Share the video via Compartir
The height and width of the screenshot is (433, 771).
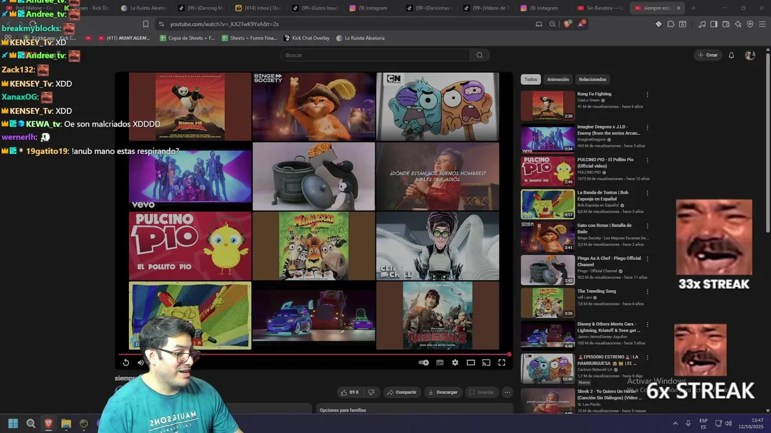(402, 392)
